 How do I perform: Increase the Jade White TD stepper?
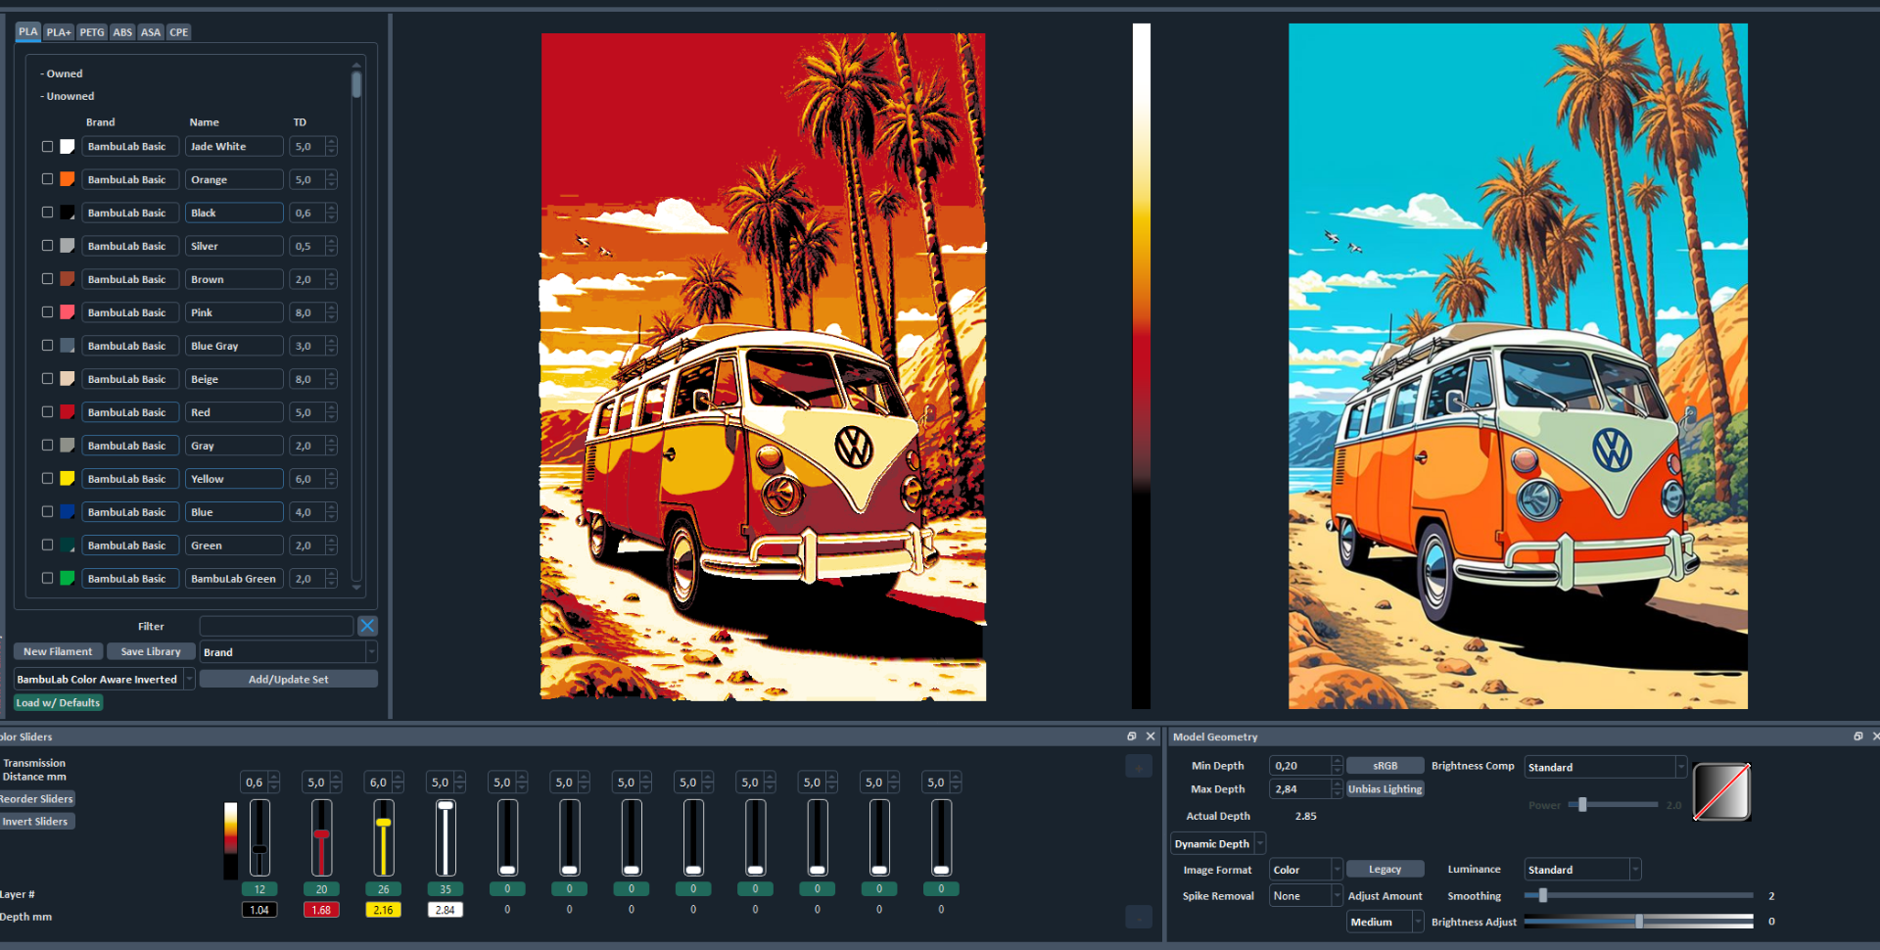pyautogui.click(x=332, y=142)
